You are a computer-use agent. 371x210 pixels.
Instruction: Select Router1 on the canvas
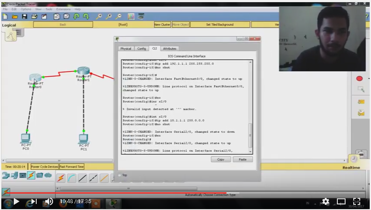tap(84, 71)
